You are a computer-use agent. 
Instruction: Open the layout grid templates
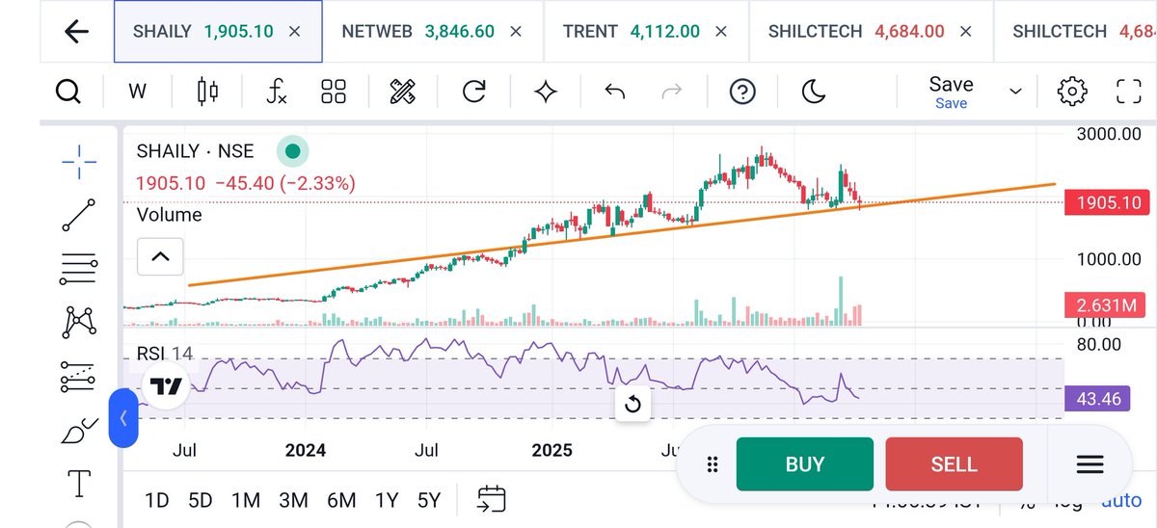click(x=334, y=92)
